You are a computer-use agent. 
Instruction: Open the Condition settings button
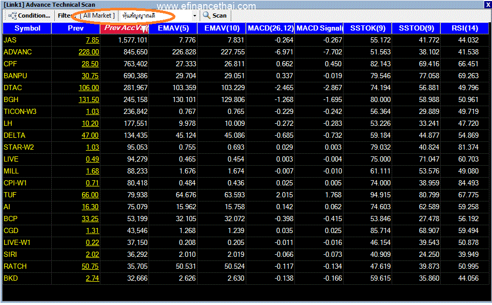pyautogui.click(x=29, y=16)
